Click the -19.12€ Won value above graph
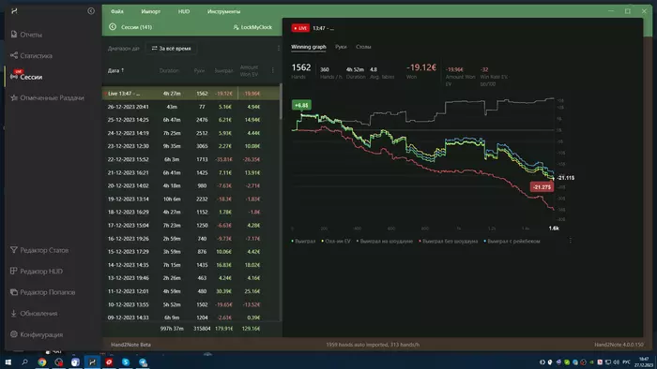657x369 pixels. pos(421,67)
